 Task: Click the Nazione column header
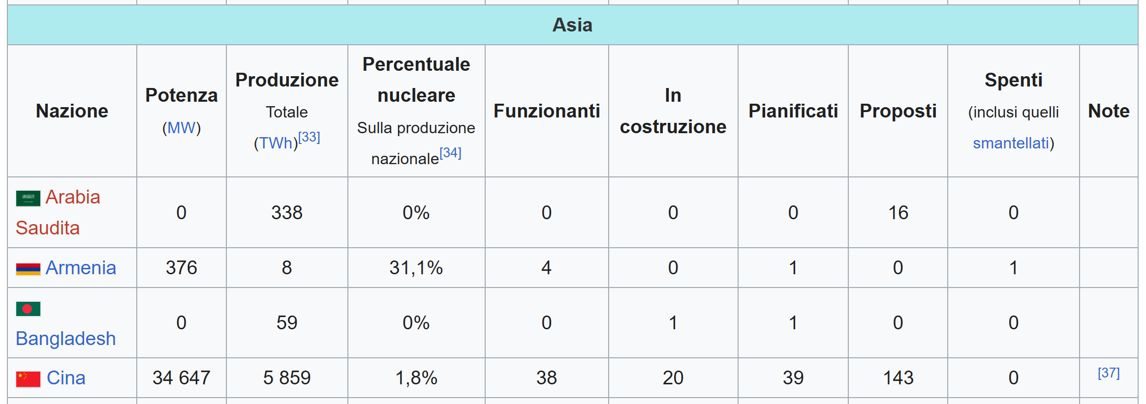coord(72,111)
